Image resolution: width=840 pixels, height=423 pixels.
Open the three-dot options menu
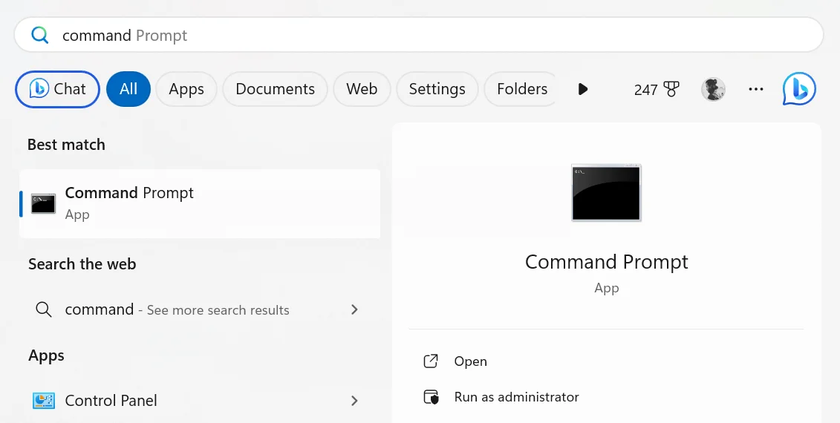[756, 89]
